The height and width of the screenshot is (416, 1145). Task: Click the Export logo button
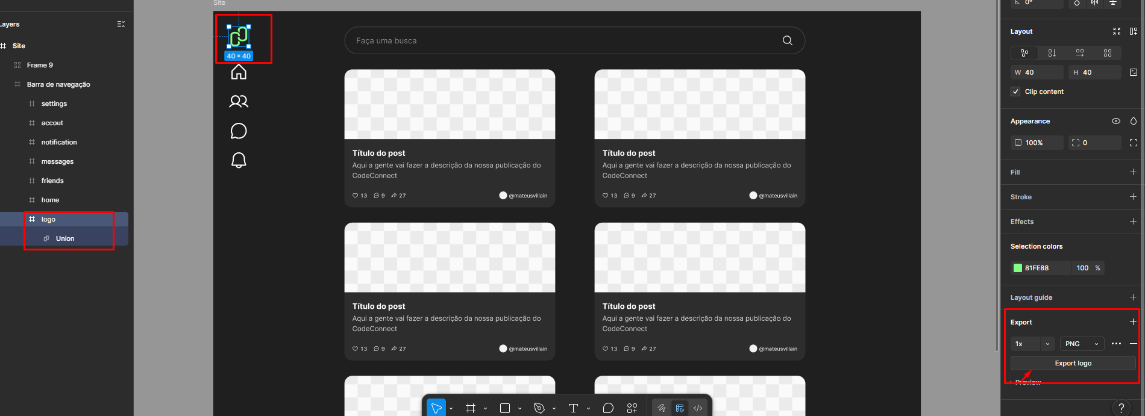click(x=1073, y=363)
